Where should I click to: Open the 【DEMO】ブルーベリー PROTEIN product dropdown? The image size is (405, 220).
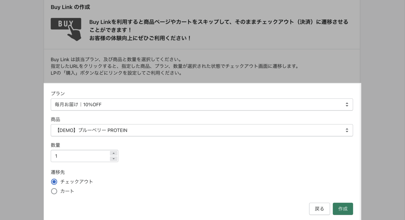202,130
